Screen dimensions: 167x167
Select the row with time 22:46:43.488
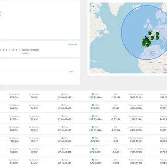coord(83,151)
